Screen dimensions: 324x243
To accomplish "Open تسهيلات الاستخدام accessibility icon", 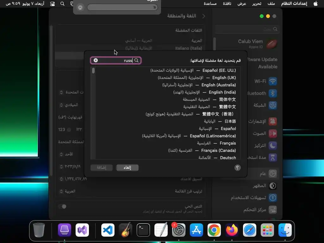I will (x=272, y=198).
